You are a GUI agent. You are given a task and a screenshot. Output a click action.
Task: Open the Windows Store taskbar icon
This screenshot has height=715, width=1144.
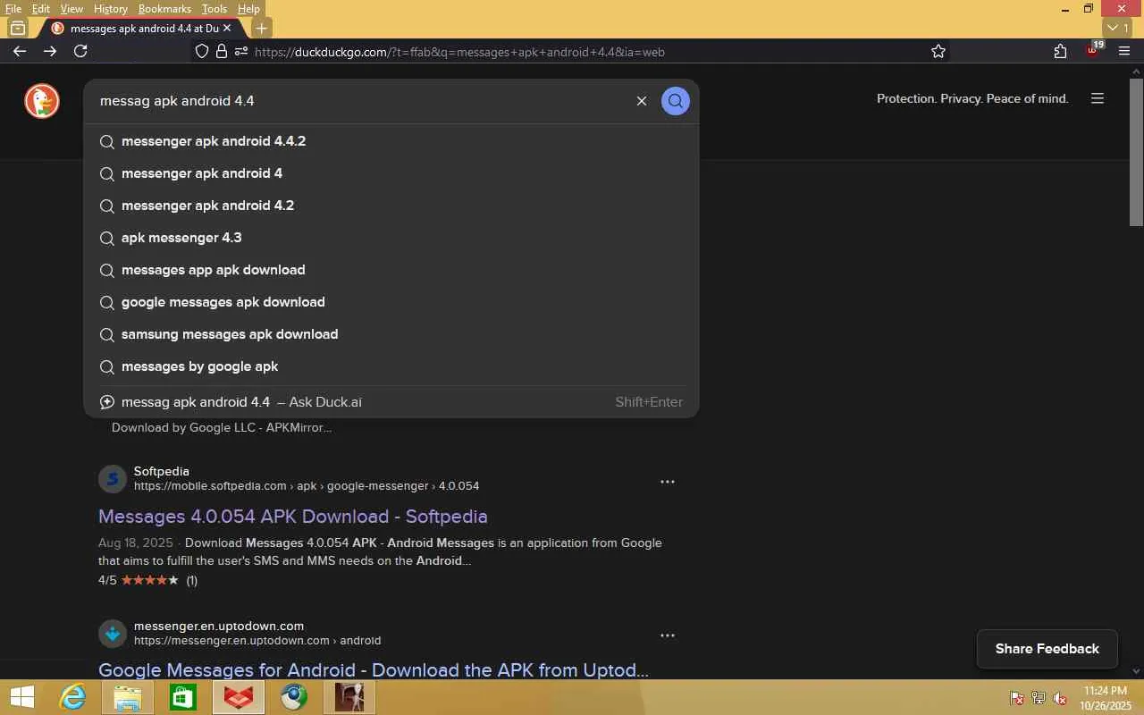[x=183, y=697]
